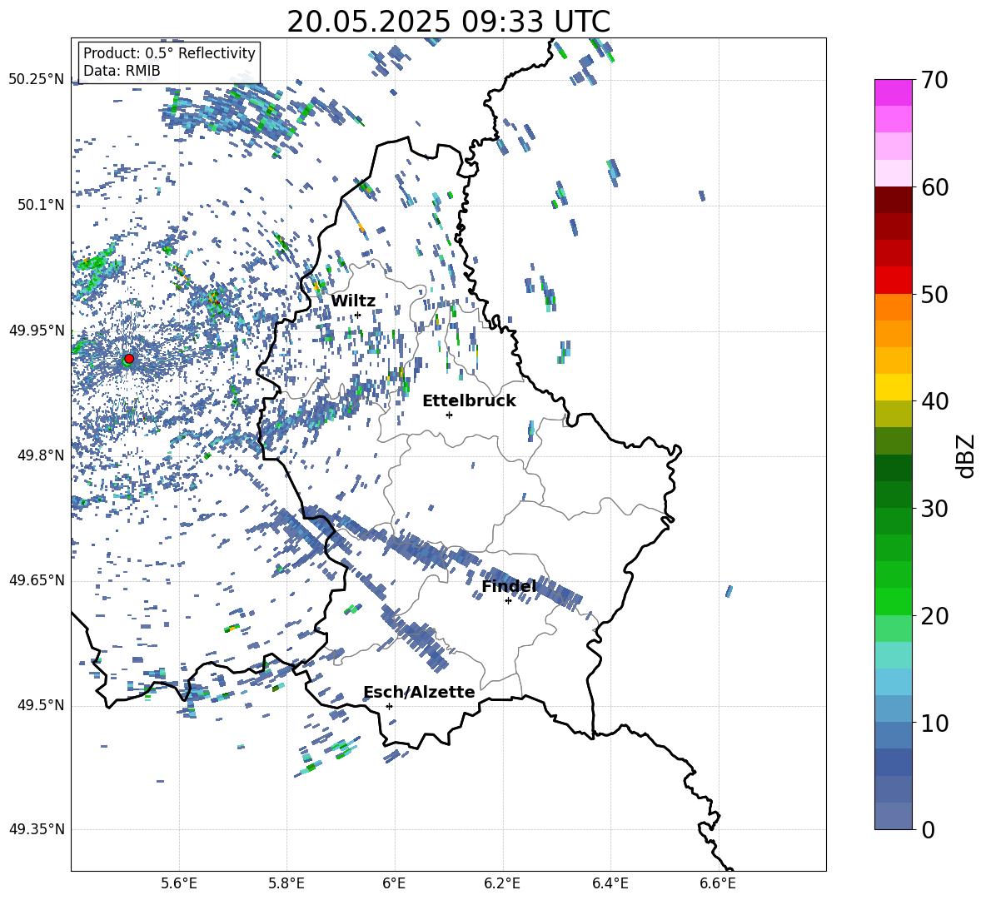Click the Data: RMIB text

[x=122, y=71]
